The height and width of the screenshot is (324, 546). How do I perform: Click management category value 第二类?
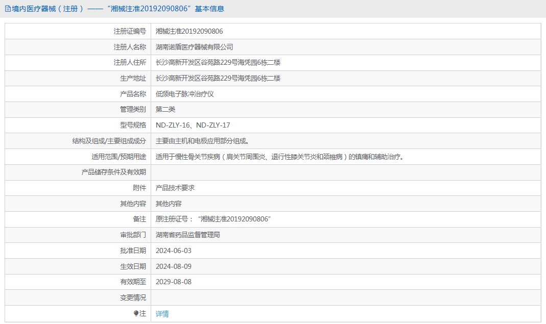165,109
